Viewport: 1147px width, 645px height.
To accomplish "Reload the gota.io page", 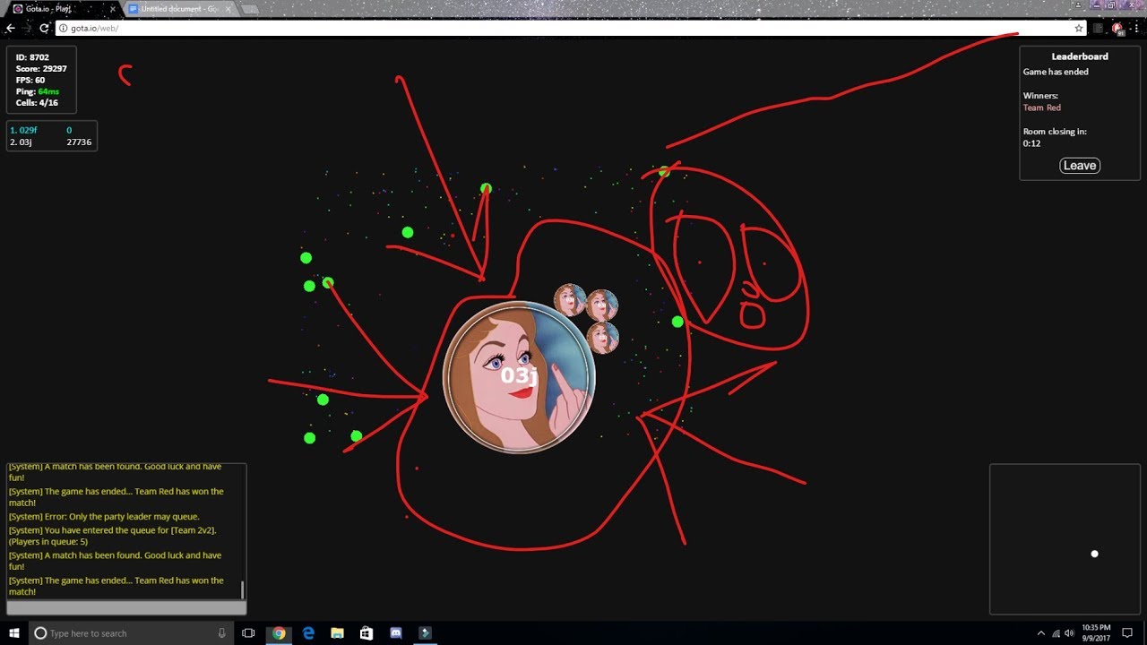I will pos(44,29).
